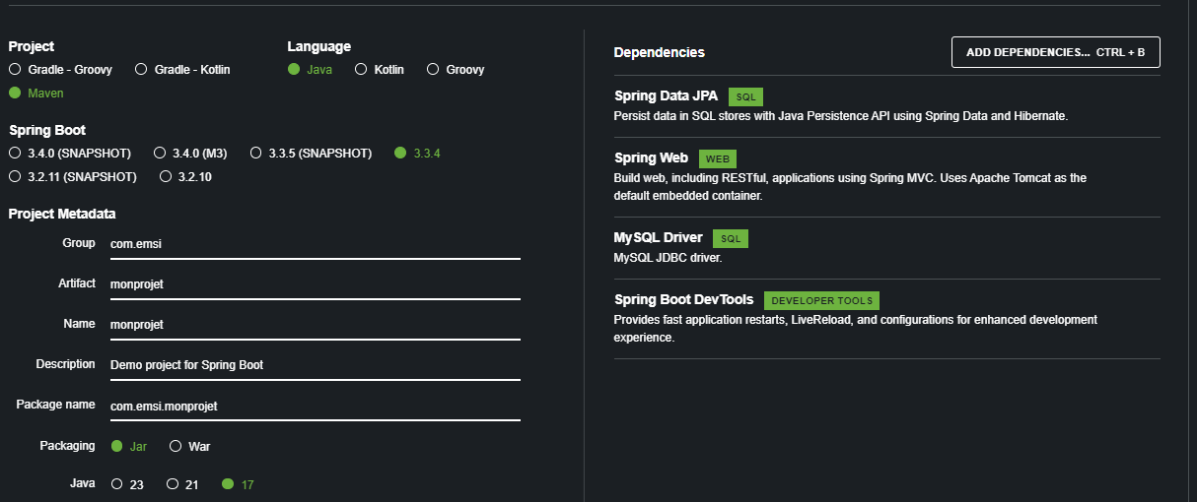Select the Gradle - Groovy project option

pos(15,70)
